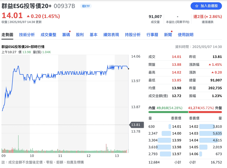Click the 本益比 (同業平均) label
The width and height of the screenshot is (227, 168).
tap(178, 22)
